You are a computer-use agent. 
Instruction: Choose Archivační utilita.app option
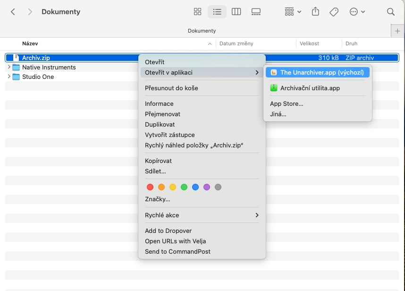tap(310, 88)
